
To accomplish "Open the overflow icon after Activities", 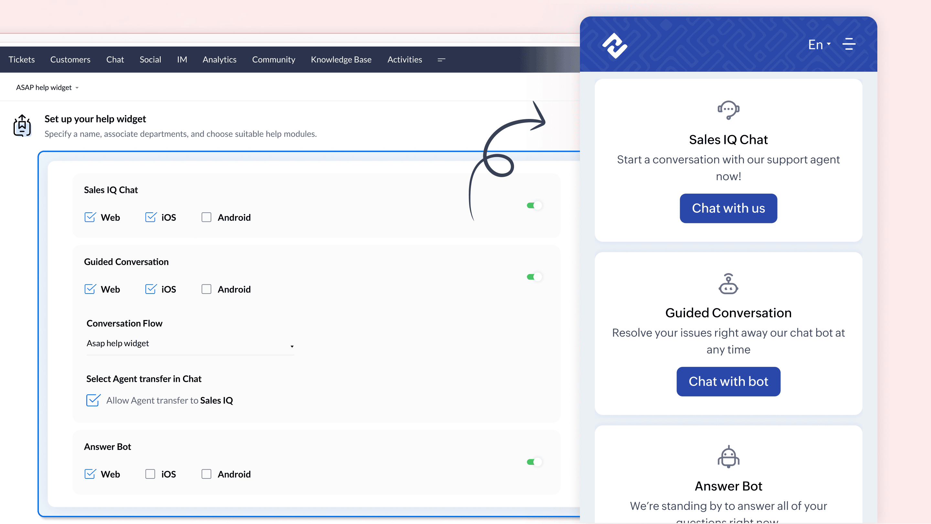I will click(x=441, y=59).
